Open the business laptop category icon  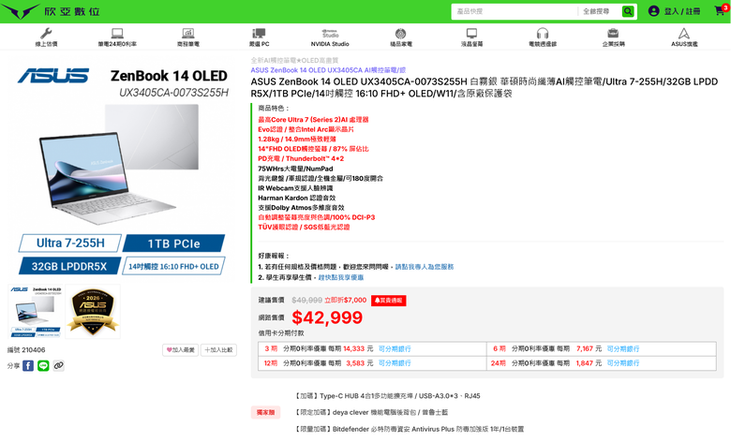(x=187, y=34)
